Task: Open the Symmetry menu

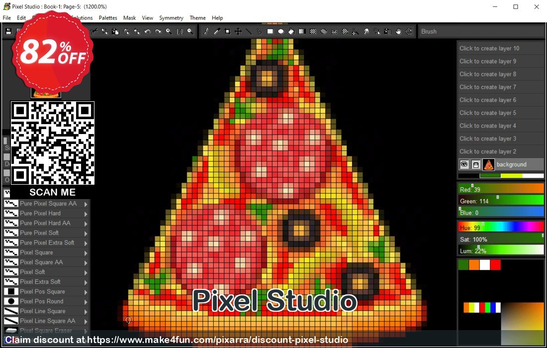Action: (171, 18)
